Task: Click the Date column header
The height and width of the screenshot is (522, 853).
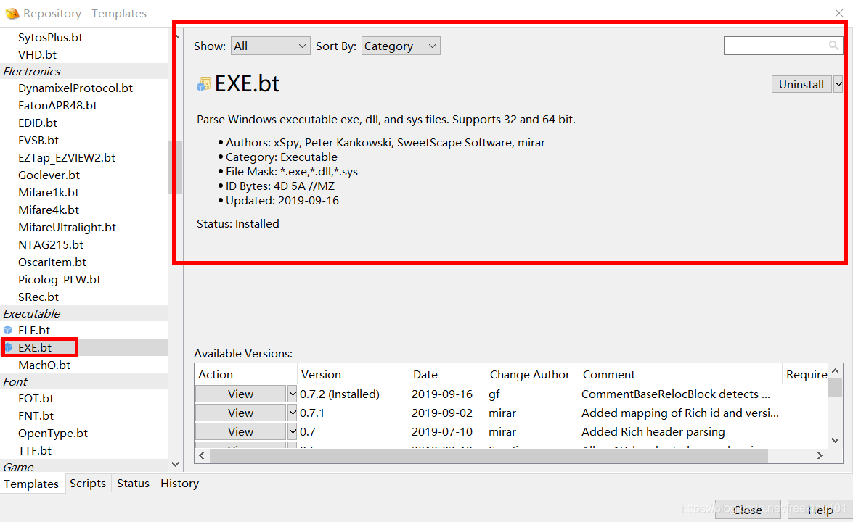Action: point(447,374)
